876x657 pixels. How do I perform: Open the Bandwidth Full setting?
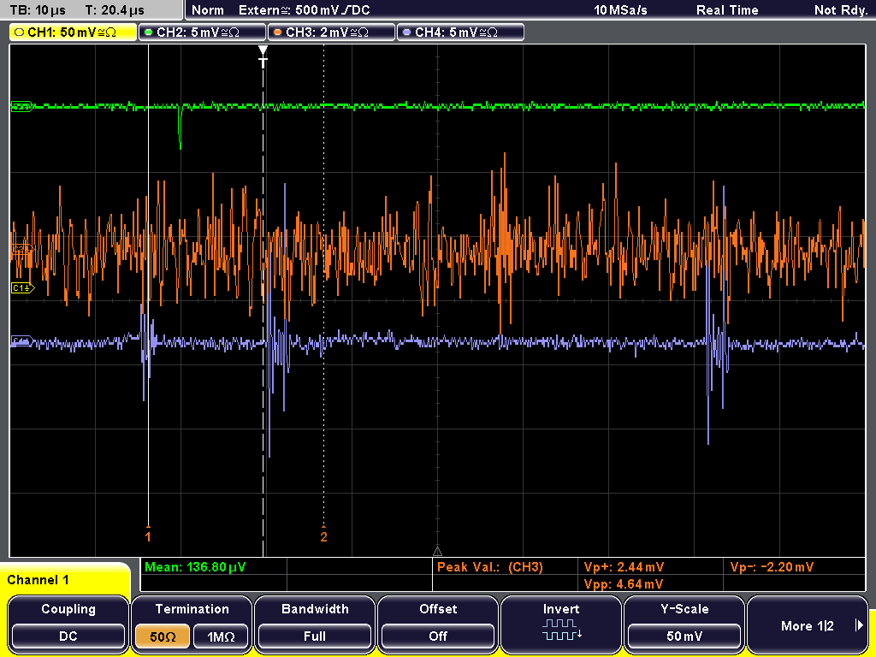(315, 624)
